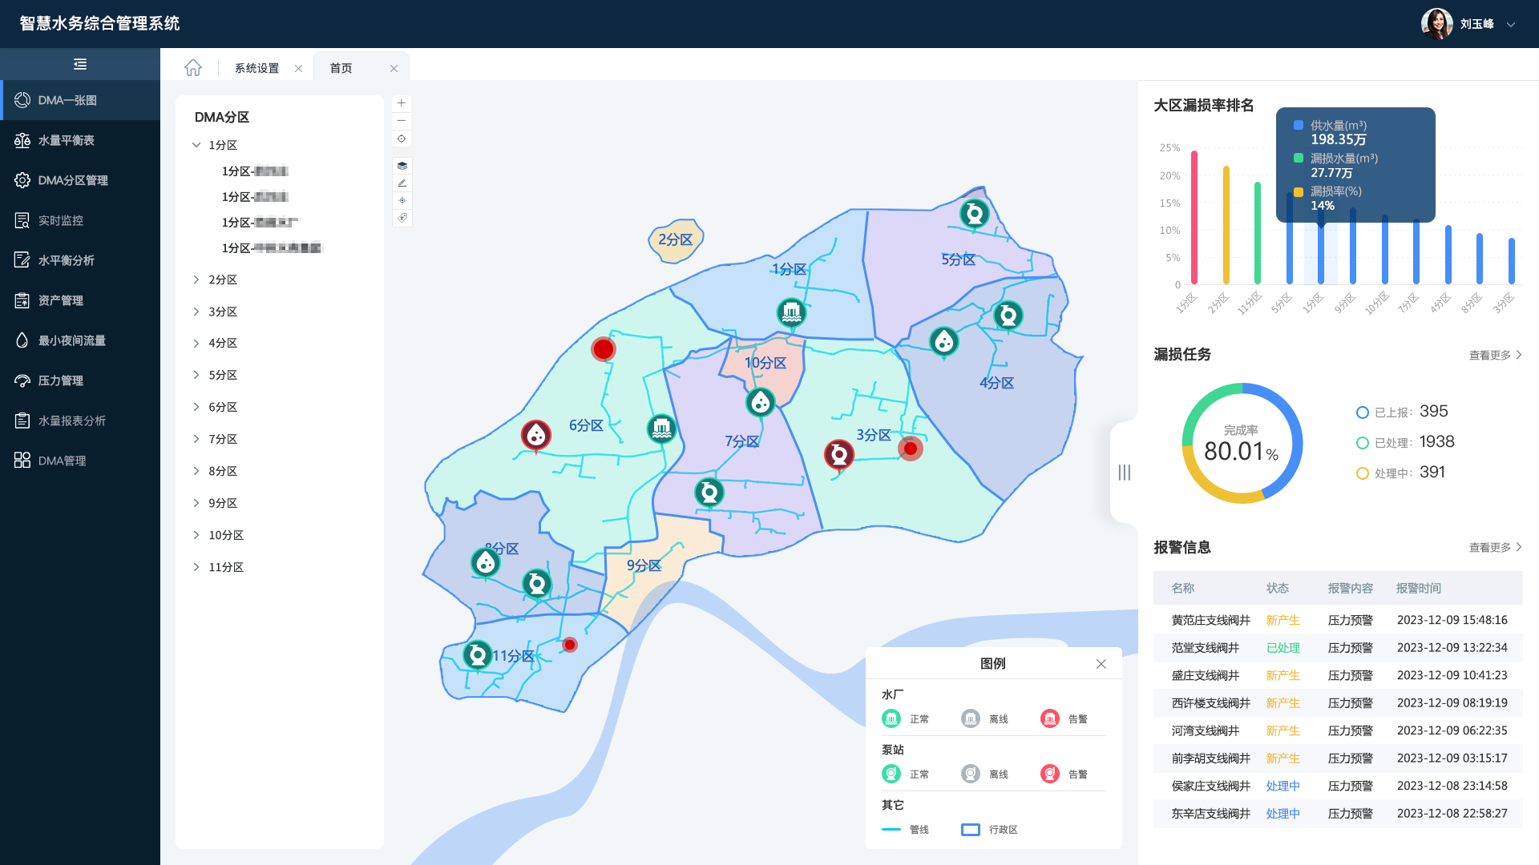Viewport: 1539px width, 865px height.
Task: Switch to the 系统设置 tab
Action: (x=256, y=68)
